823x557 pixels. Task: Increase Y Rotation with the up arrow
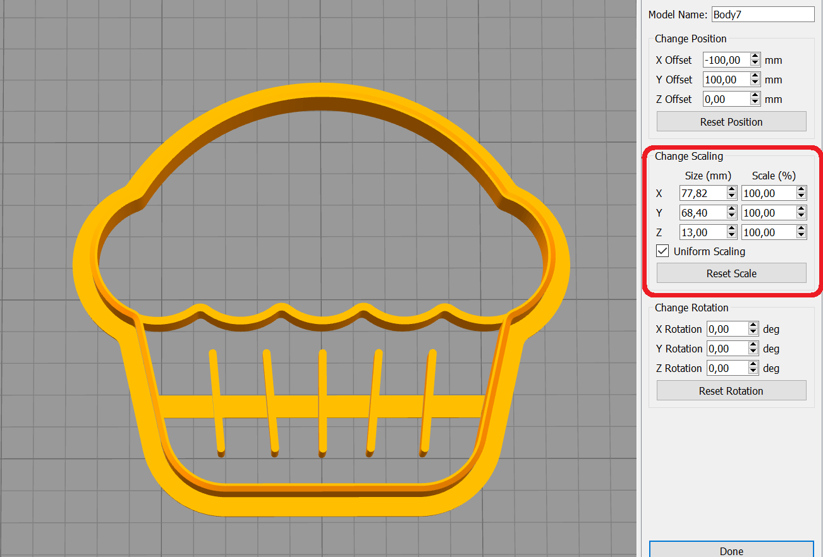tap(753, 345)
